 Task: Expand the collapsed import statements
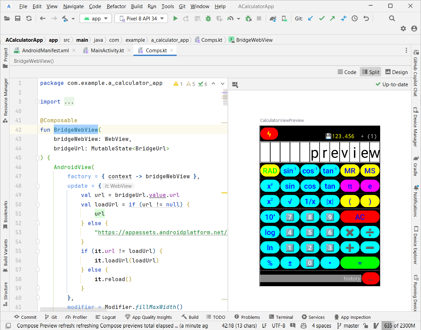tap(69, 102)
